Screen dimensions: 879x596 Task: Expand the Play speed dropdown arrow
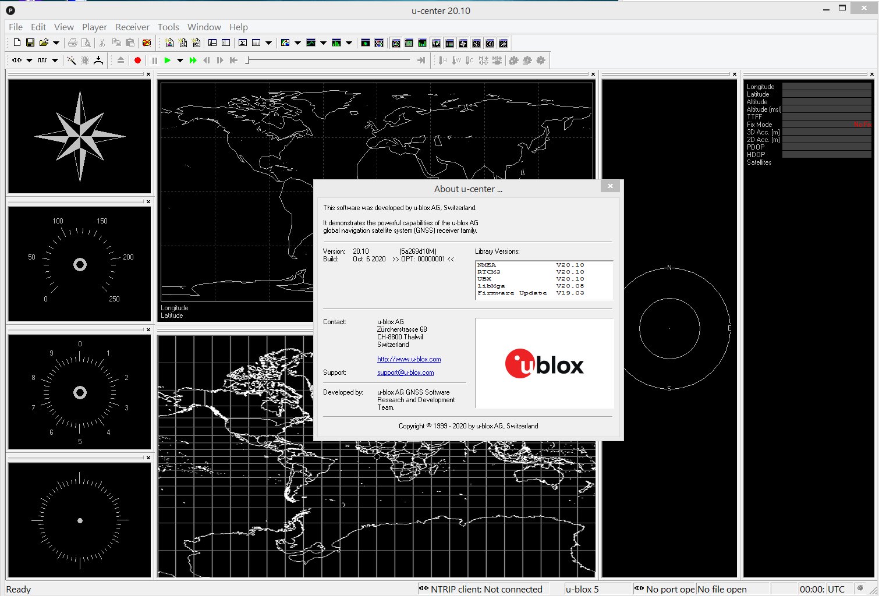[180, 60]
